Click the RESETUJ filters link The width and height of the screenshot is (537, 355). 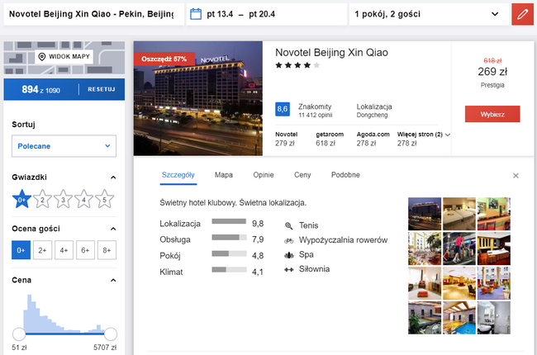pos(102,89)
